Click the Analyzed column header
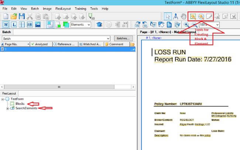The width and height of the screenshot is (240, 150). (x=41, y=44)
